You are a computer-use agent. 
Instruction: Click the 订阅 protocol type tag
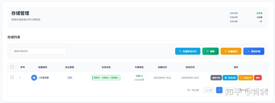coord(70,78)
